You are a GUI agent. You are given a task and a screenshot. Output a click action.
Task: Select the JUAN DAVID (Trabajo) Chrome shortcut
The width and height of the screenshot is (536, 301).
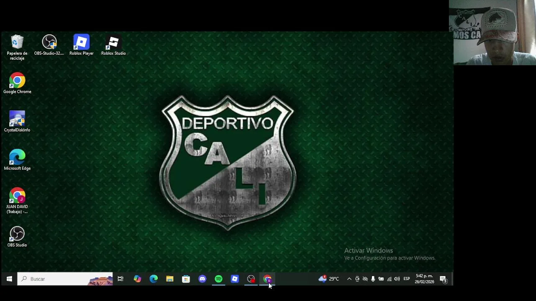[x=17, y=201]
